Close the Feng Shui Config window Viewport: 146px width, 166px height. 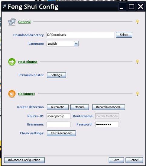[x=141, y=7]
